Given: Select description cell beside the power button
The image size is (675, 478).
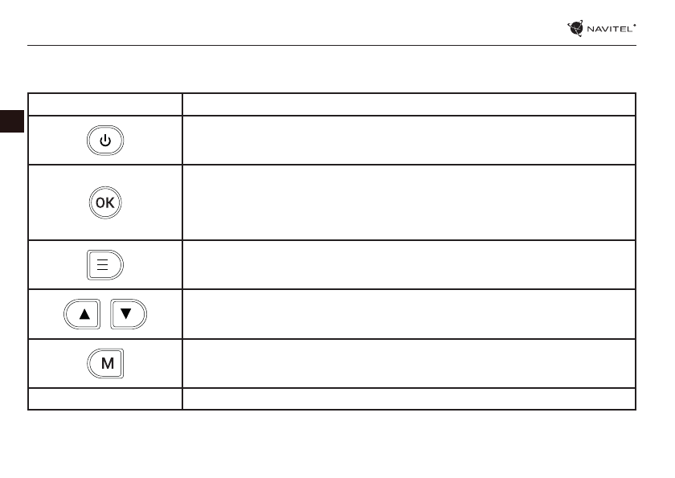Looking at the screenshot, I should (x=409, y=141).
